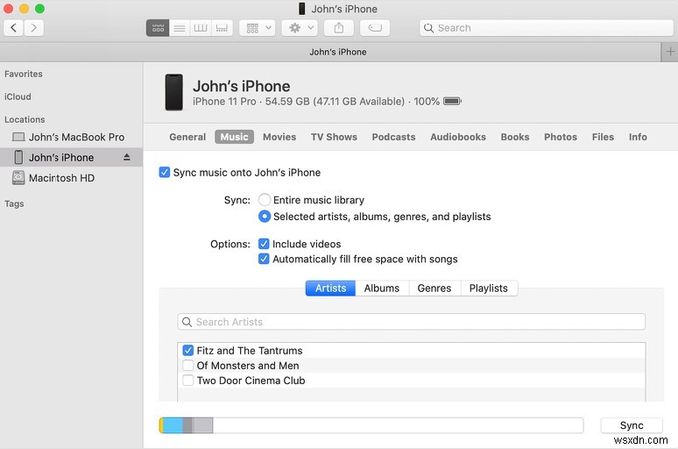Show the Playlists segment
Screen dimensions: 678x449
(x=489, y=289)
